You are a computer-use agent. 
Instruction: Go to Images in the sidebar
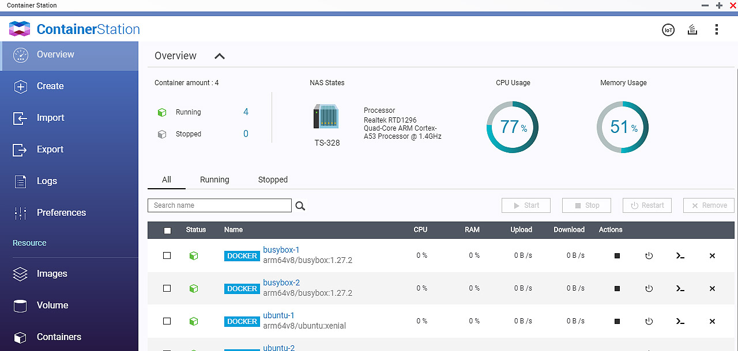[52, 274]
